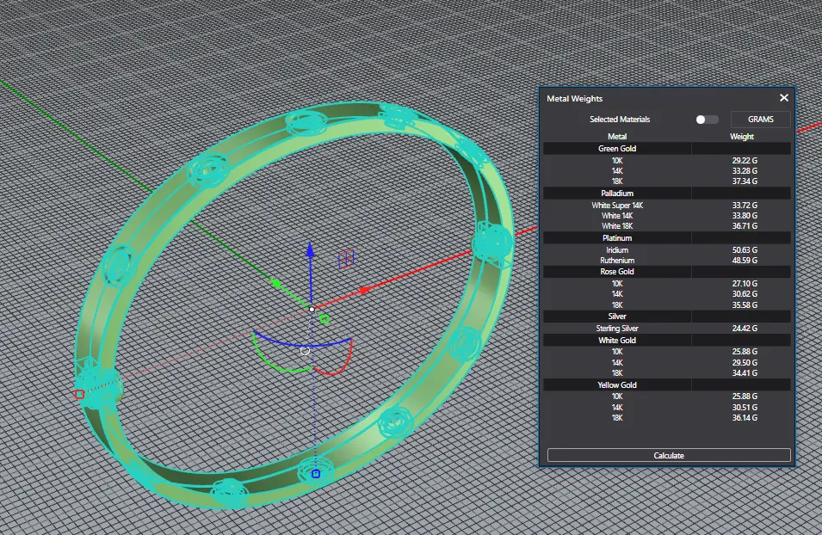Screen dimensions: 822x535
Task: Click the 24.42 G weight value
Action: [x=745, y=329]
